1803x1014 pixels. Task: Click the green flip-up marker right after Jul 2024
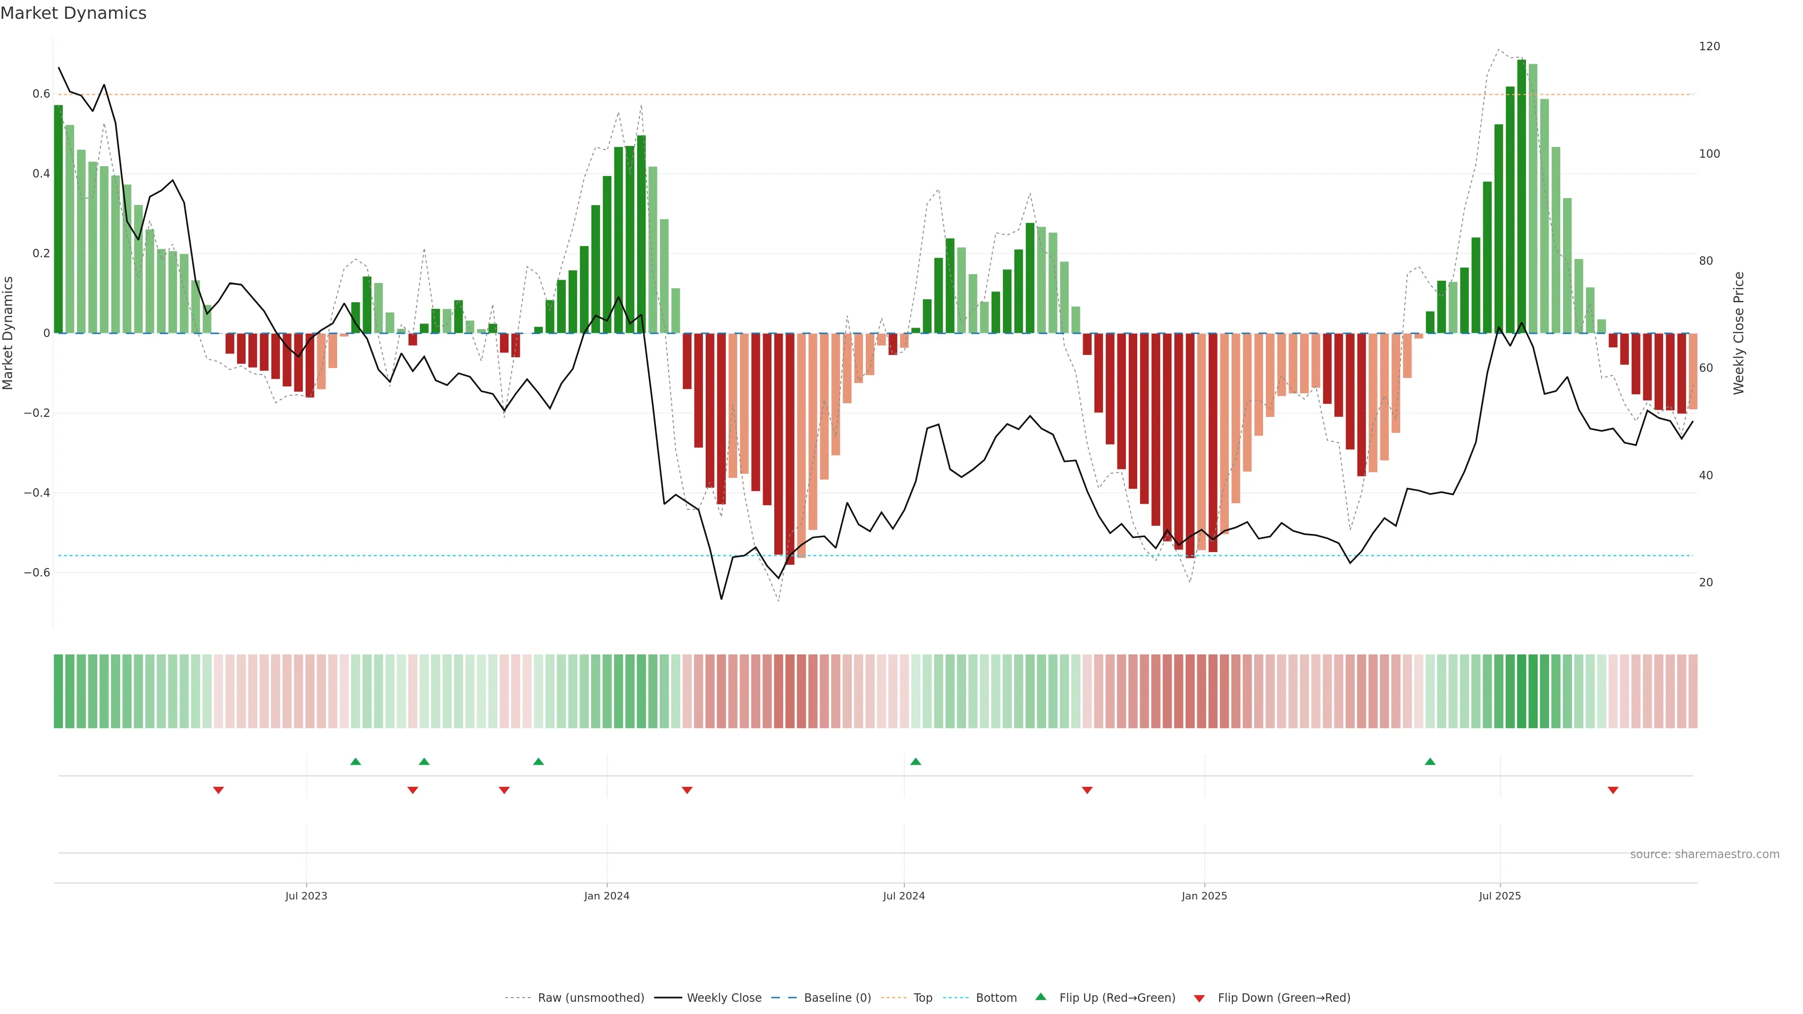916,761
